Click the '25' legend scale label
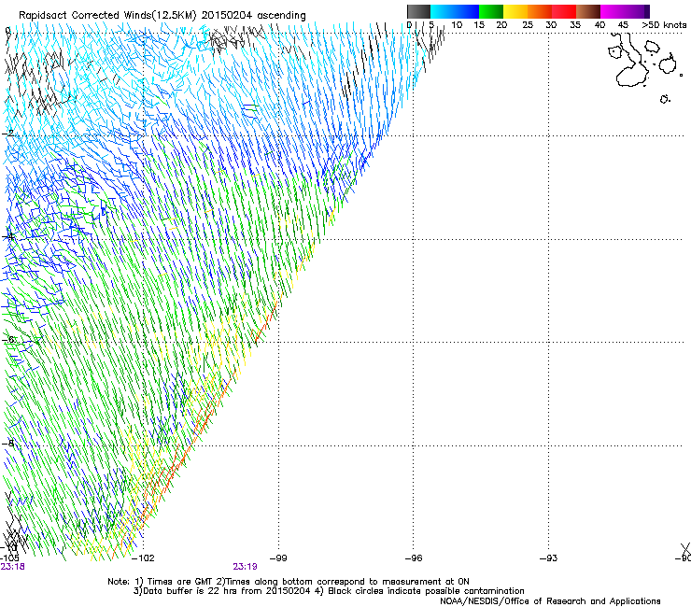 click(x=528, y=25)
